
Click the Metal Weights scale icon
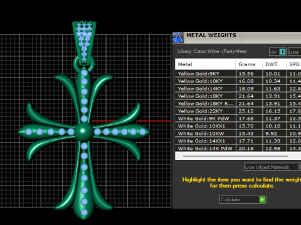coord(178,38)
